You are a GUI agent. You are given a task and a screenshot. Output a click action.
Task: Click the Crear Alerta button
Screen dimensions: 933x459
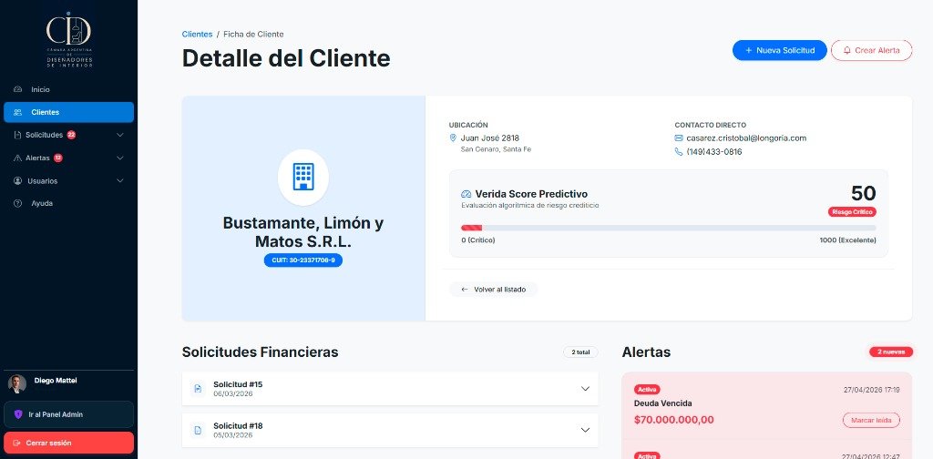[x=871, y=50]
